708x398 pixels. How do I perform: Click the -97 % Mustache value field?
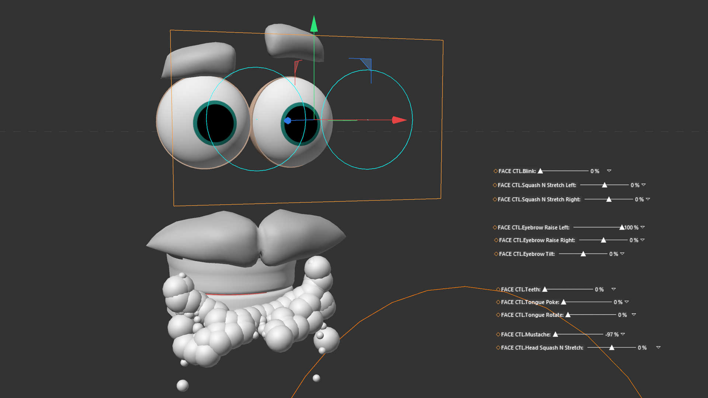click(612, 334)
